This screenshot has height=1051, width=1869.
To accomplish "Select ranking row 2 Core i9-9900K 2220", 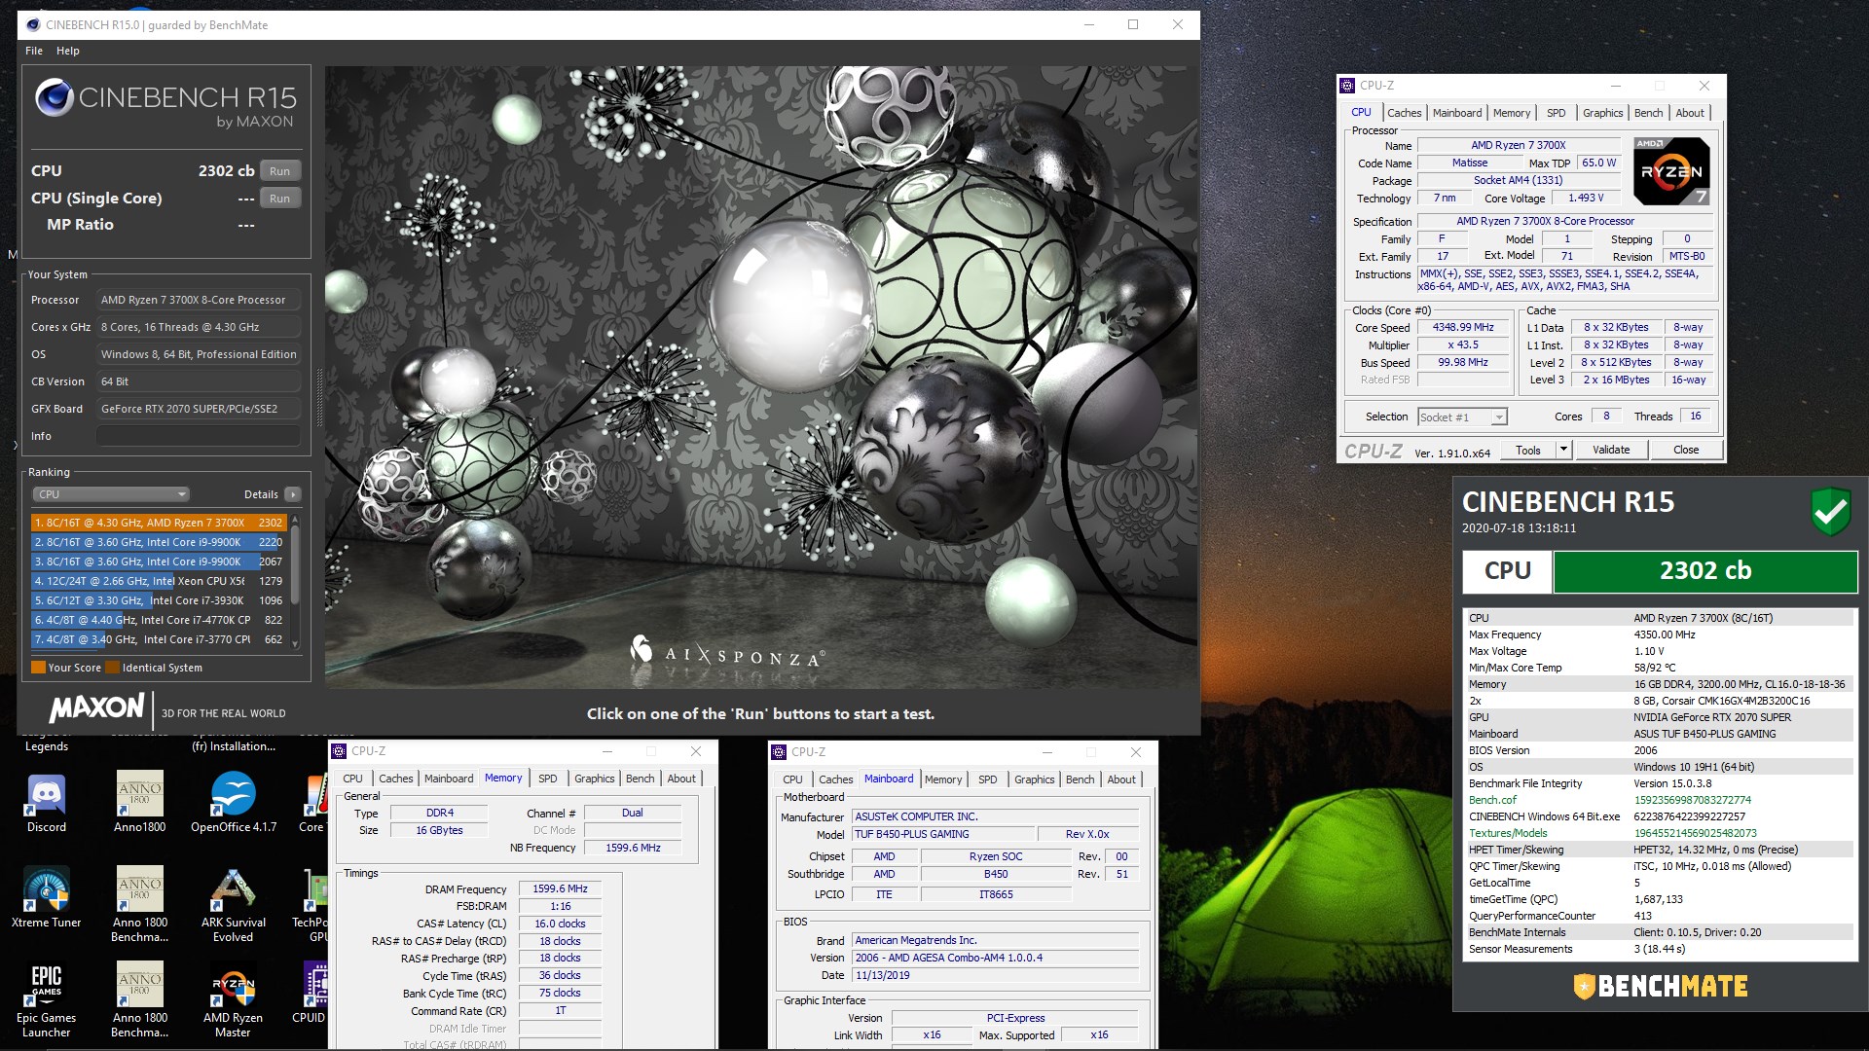I will click(x=159, y=542).
